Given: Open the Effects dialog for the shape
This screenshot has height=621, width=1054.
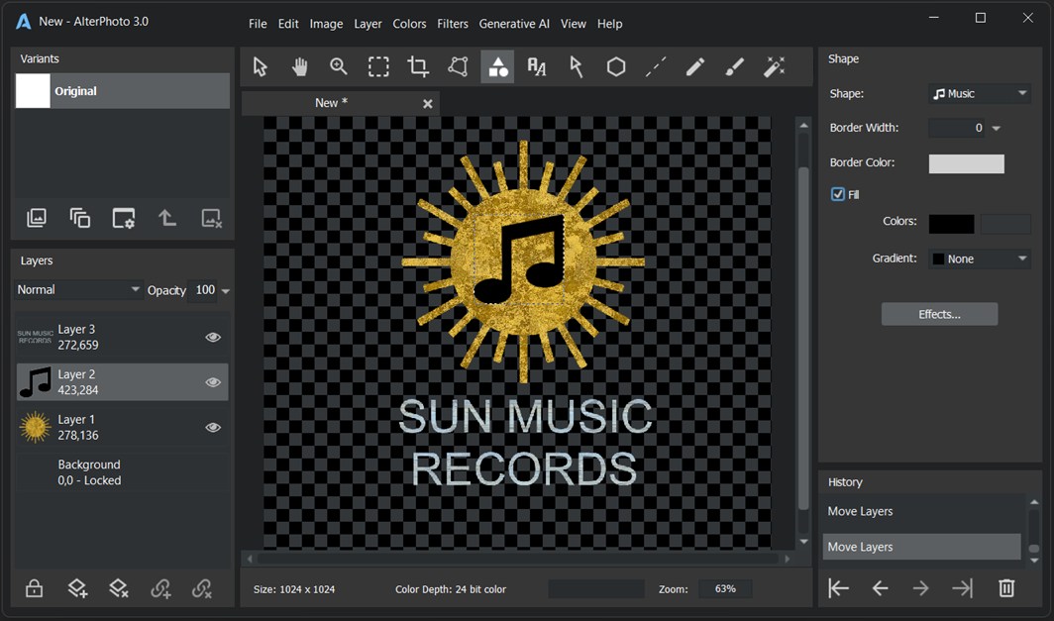Looking at the screenshot, I should pos(939,314).
